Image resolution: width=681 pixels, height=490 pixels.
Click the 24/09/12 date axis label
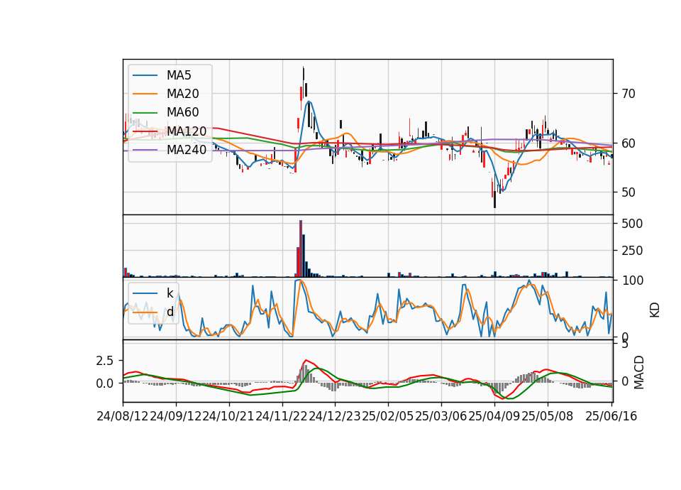[176, 416]
